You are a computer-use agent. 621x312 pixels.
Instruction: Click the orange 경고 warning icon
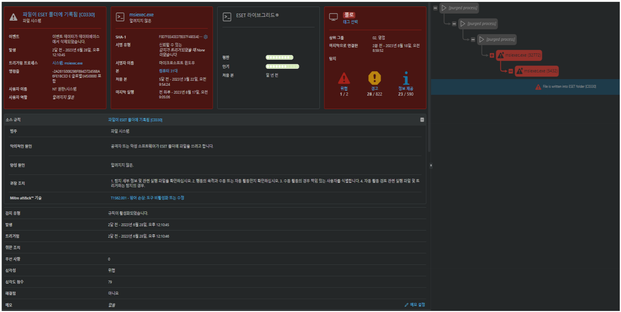[x=375, y=78]
